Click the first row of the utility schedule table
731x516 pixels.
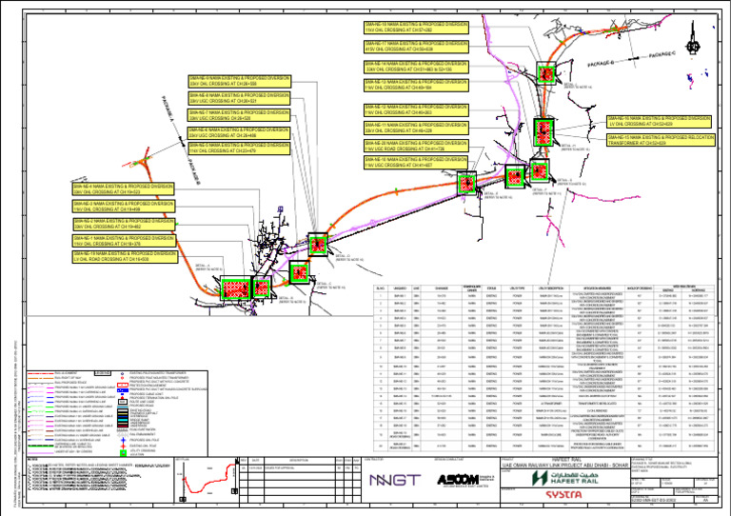click(543, 295)
